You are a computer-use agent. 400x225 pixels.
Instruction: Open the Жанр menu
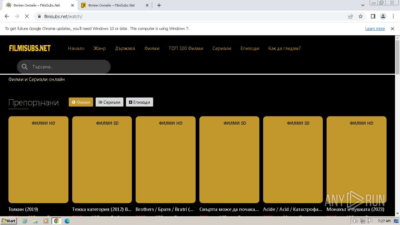(x=100, y=48)
